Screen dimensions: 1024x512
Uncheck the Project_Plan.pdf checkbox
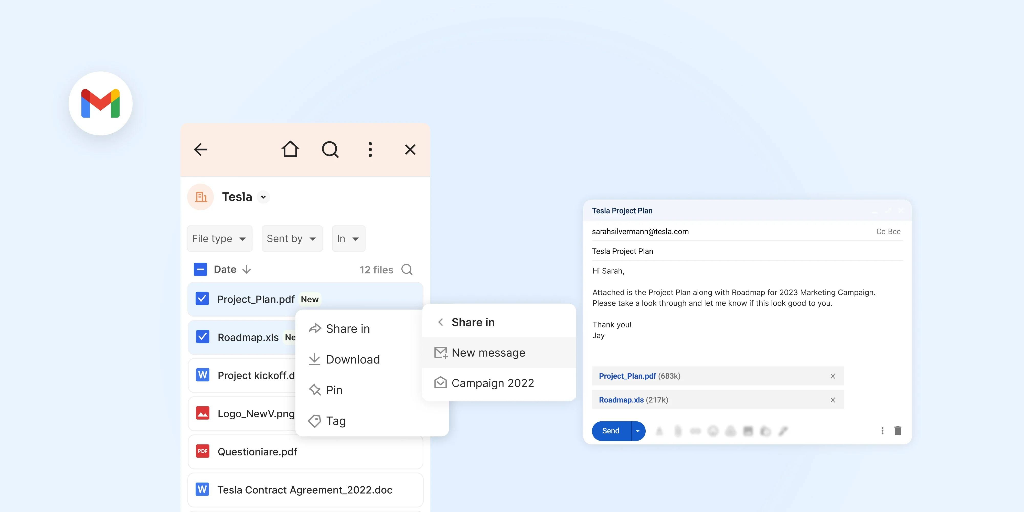[x=202, y=298]
